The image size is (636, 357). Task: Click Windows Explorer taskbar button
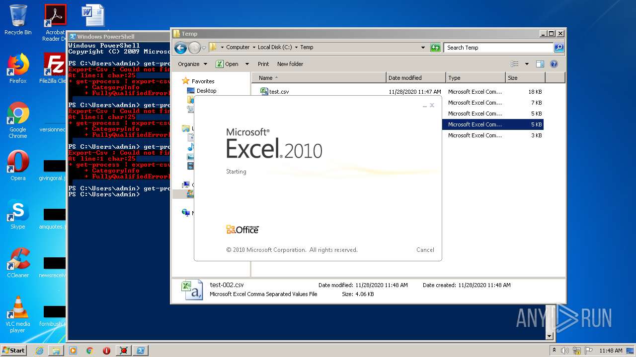tap(56, 351)
